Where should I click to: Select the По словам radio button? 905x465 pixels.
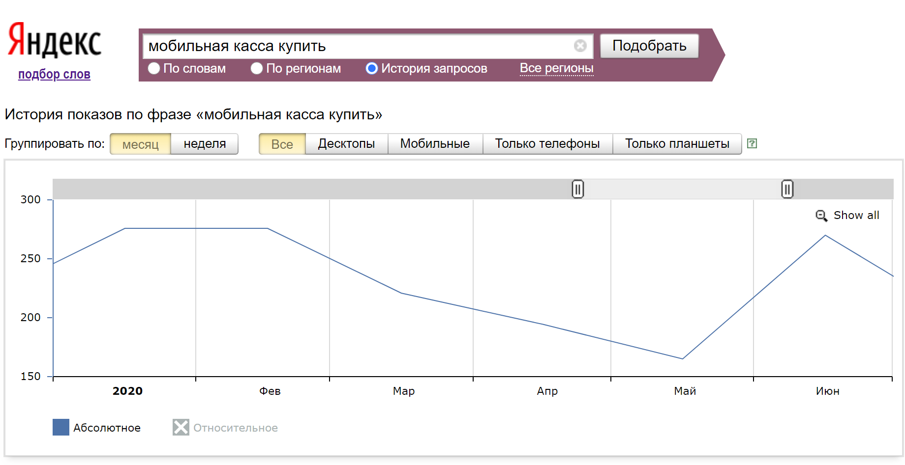coord(154,68)
